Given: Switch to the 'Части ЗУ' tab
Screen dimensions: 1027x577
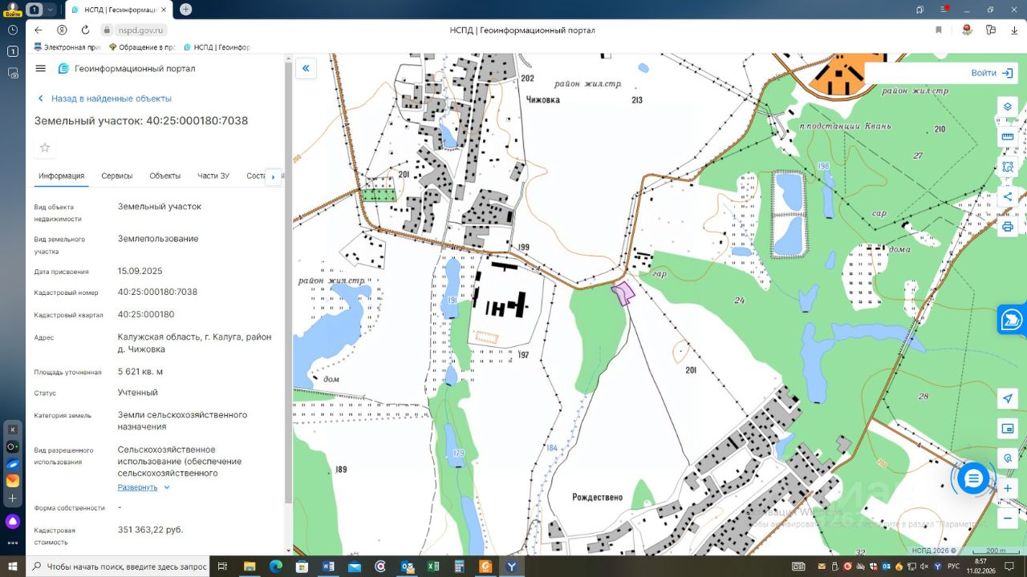Looking at the screenshot, I should (213, 176).
